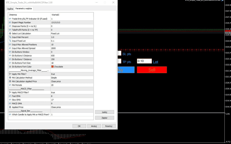This screenshot has width=231, height=144.
Task: Toggle the Apply MA Filter true value
Action: point(72,74)
